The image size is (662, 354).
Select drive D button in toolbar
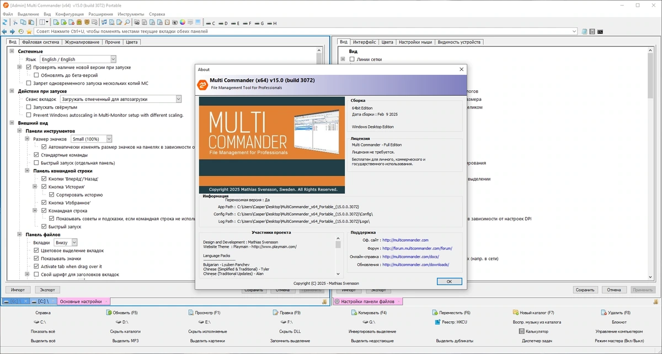click(x=222, y=24)
